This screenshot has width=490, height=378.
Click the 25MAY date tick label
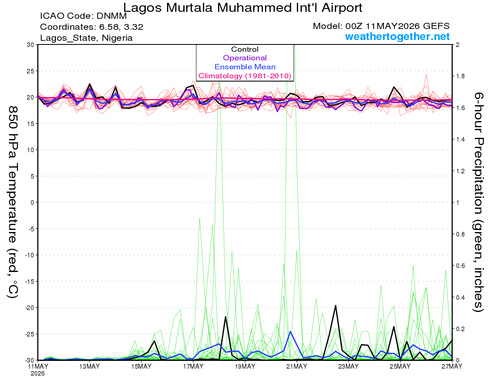click(x=400, y=366)
